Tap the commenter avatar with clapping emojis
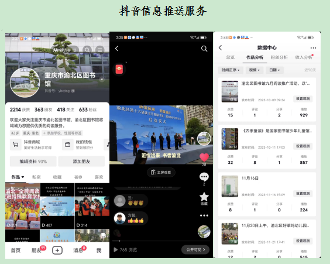This screenshot has width=330, height=264. [119, 201]
